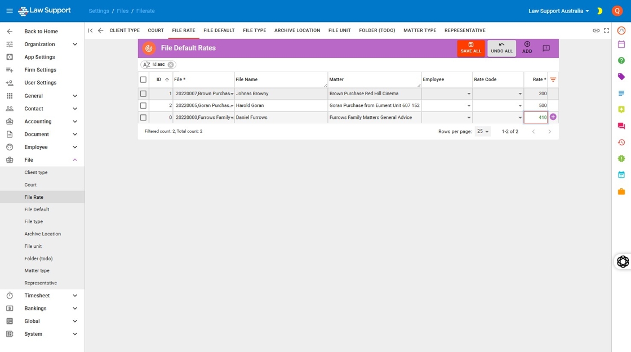631x352 pixels.
Task: Open the Rows per page dropdown
Action: pos(483,131)
